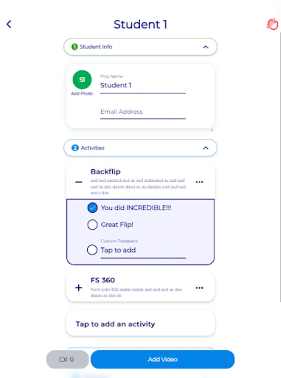Image resolution: width=281 pixels, height=378 pixels.
Task: Go back using the left arrow
Action: pyautogui.click(x=9, y=24)
